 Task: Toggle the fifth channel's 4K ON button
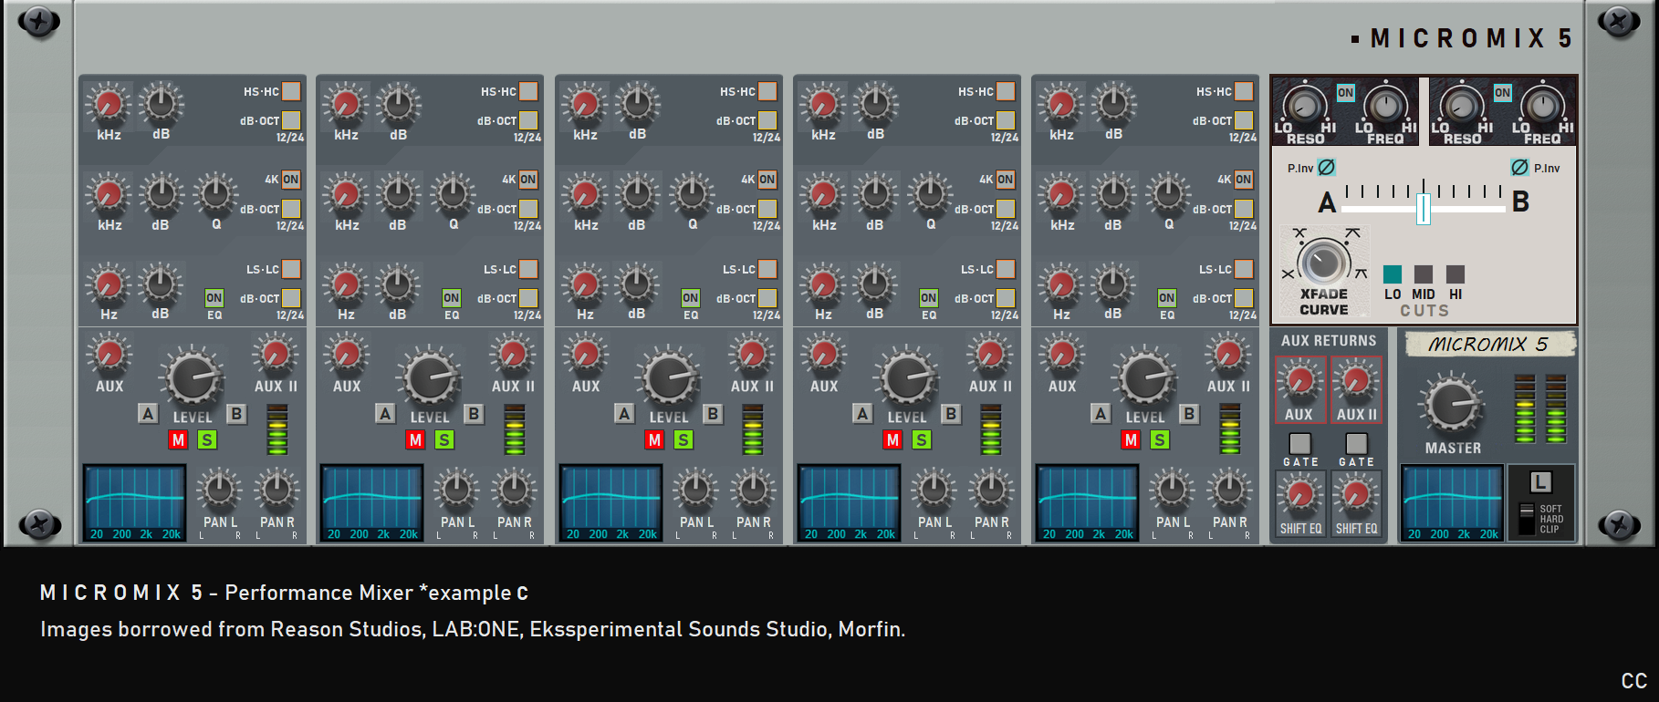(1243, 180)
